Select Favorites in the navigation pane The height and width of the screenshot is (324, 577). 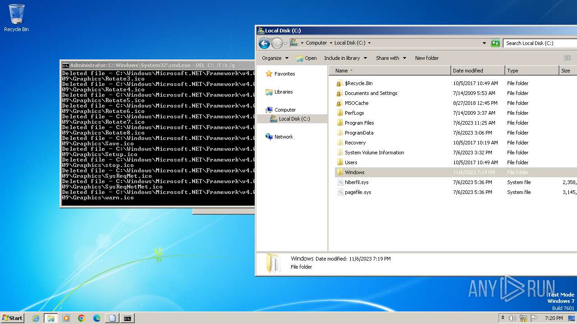(280, 74)
